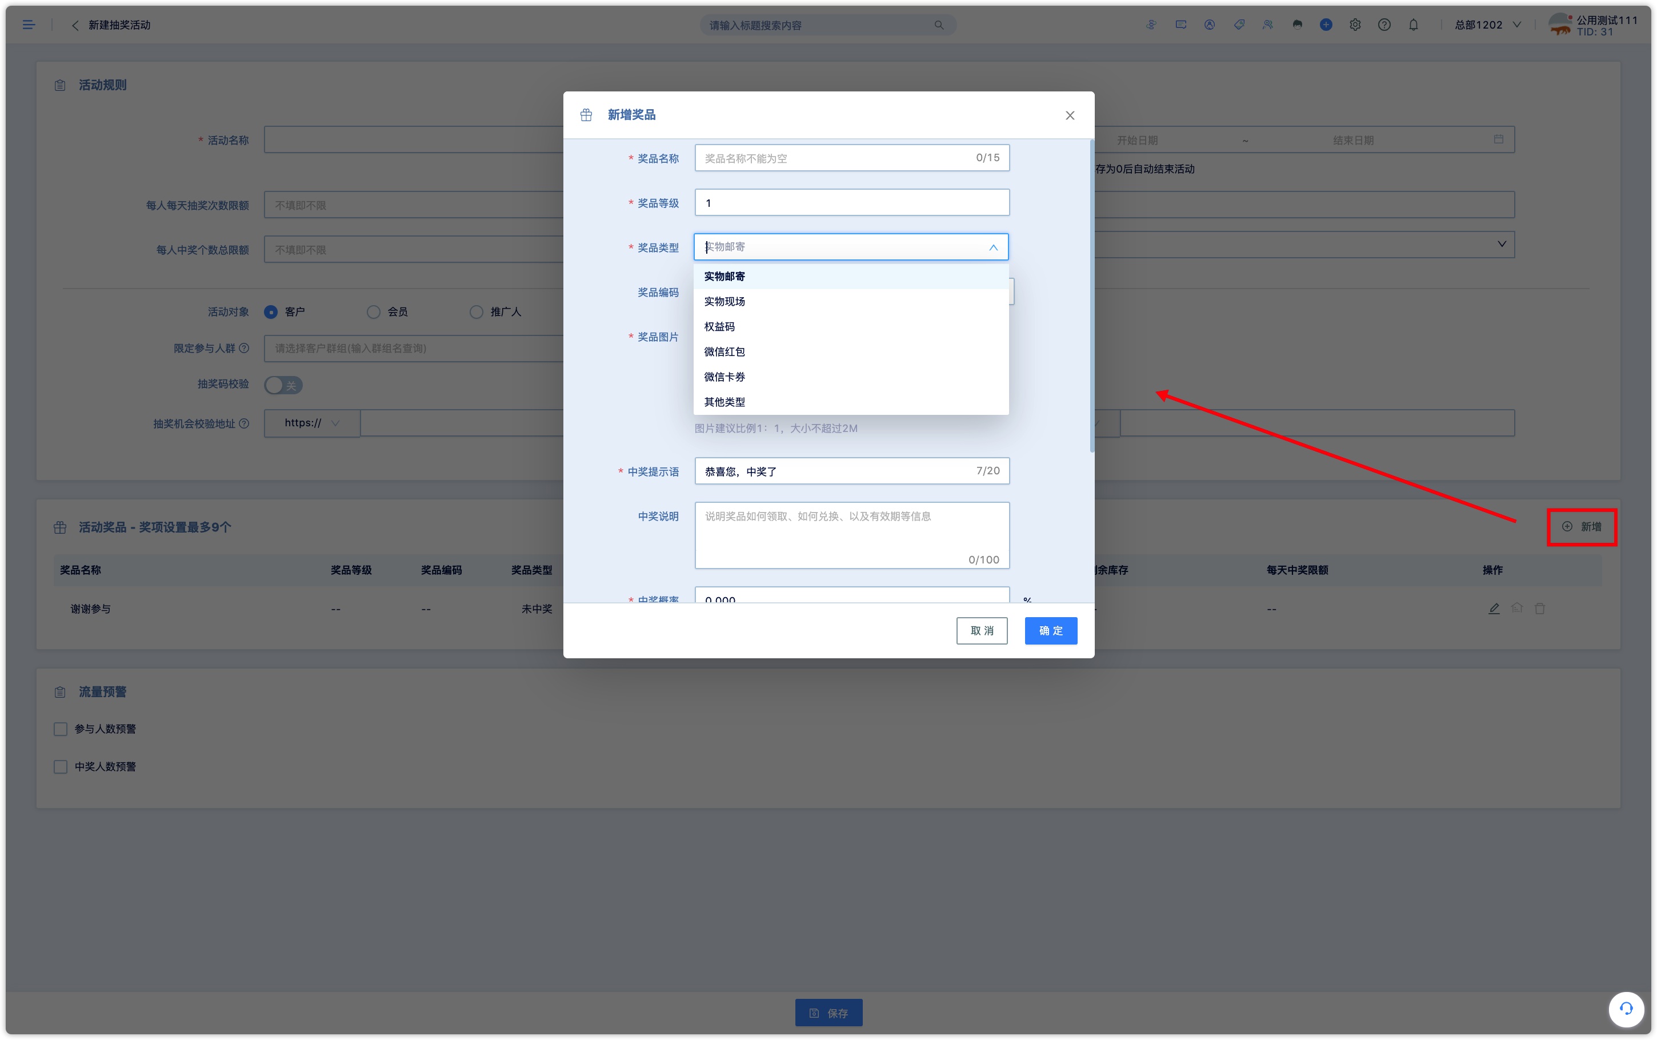
Task: Open the workflow icon in header
Action: pyautogui.click(x=1151, y=25)
